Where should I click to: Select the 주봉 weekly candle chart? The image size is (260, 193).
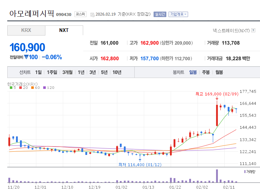[206, 72]
